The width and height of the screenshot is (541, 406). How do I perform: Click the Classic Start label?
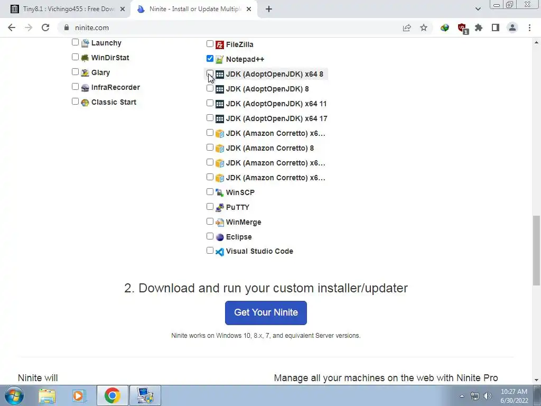pyautogui.click(x=114, y=102)
